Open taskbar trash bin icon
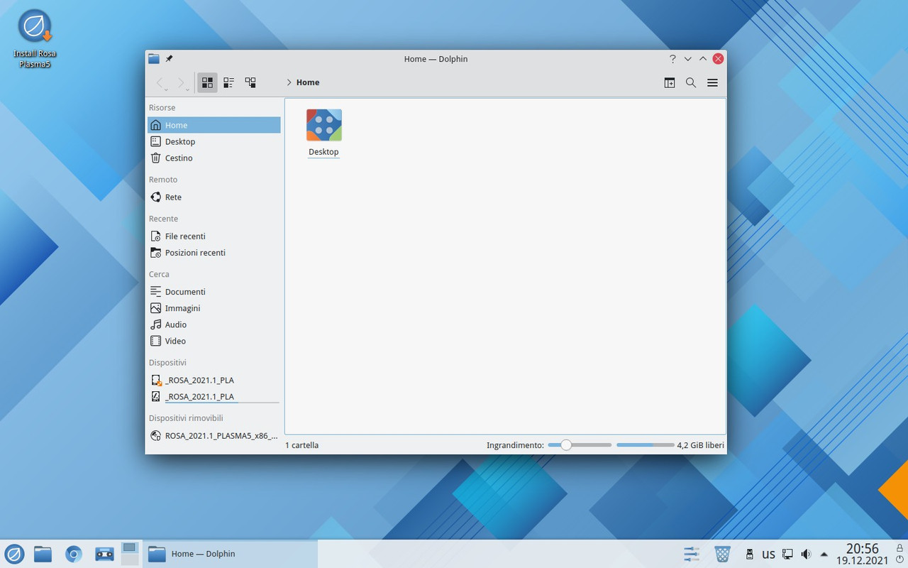Viewport: 908px width, 568px height. coord(722,554)
